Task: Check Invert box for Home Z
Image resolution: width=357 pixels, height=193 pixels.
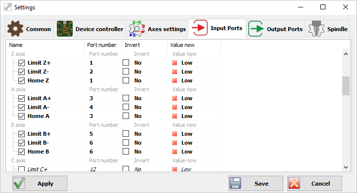Action: 126,80
